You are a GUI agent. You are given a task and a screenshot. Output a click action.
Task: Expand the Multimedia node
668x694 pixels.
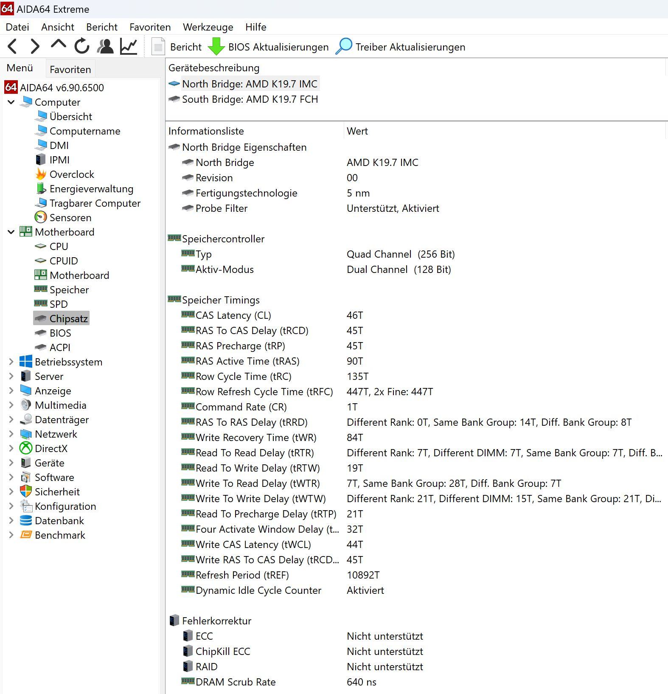coord(11,405)
